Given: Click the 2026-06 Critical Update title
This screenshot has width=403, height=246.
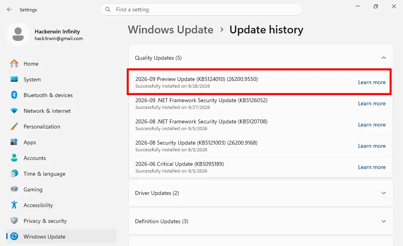Looking at the screenshot, I should [179, 164].
